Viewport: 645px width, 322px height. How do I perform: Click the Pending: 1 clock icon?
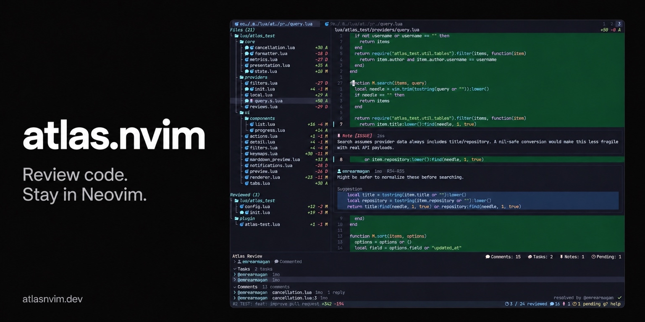(x=593, y=257)
